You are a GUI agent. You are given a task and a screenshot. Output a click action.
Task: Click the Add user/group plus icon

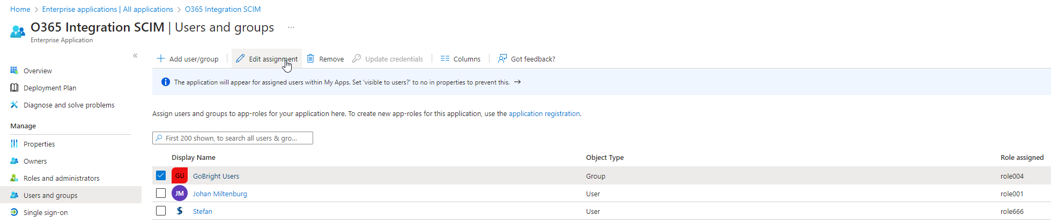point(160,59)
